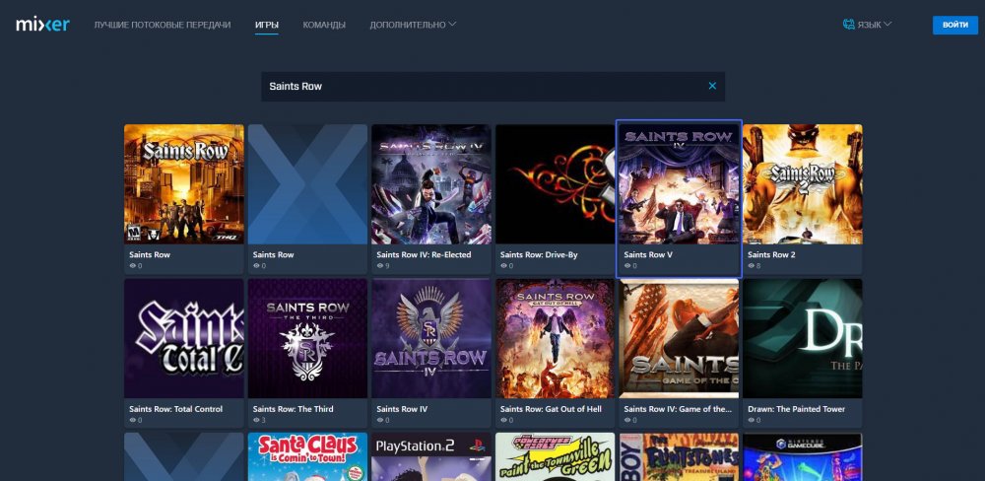Click the Saints Row: Gat Out of Hell title
The width and height of the screenshot is (985, 481).
551,409
